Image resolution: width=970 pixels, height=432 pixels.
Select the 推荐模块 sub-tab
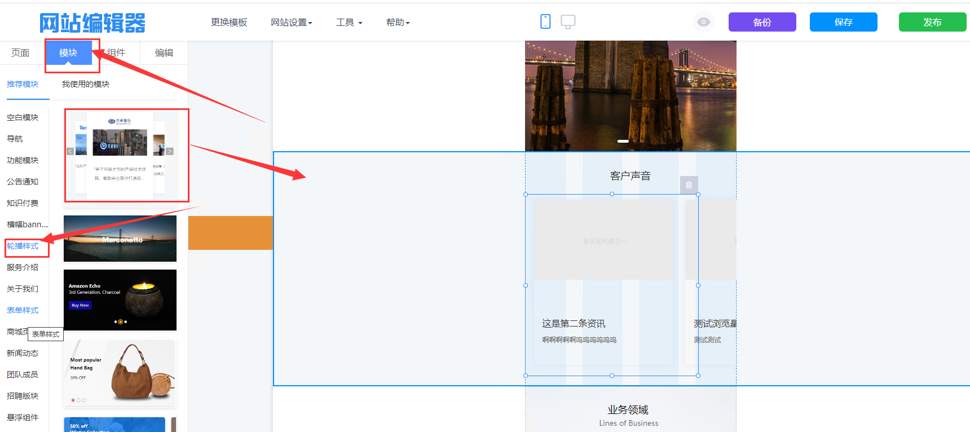click(23, 84)
